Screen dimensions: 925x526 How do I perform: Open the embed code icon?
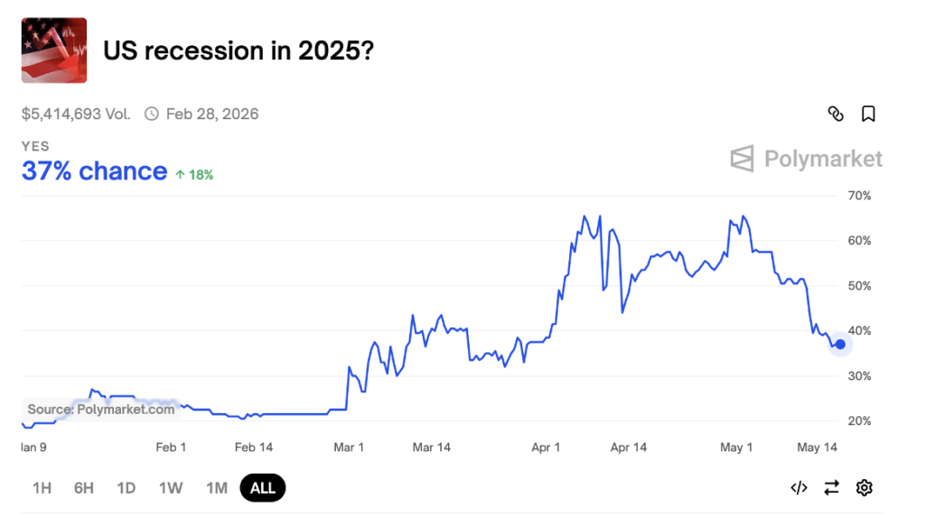coord(799,488)
